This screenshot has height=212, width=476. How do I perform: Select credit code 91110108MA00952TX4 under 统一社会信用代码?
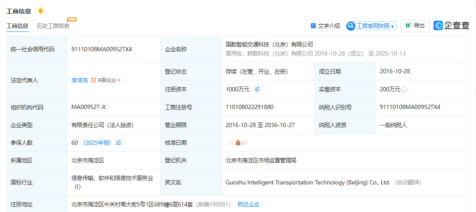pos(102,49)
